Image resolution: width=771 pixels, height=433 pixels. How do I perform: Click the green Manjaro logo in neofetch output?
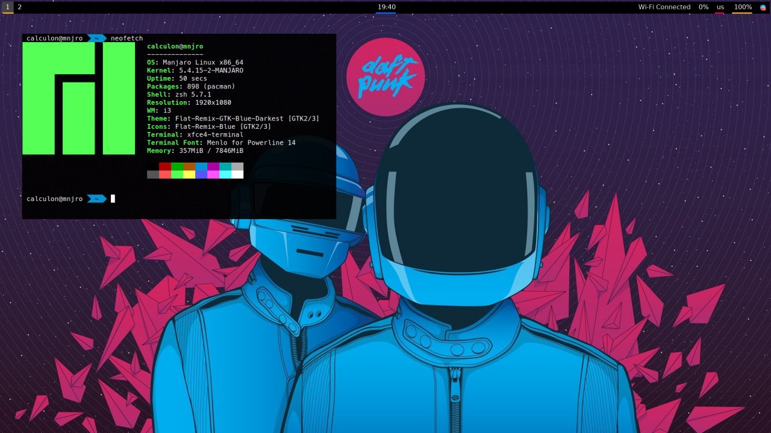coord(78,98)
